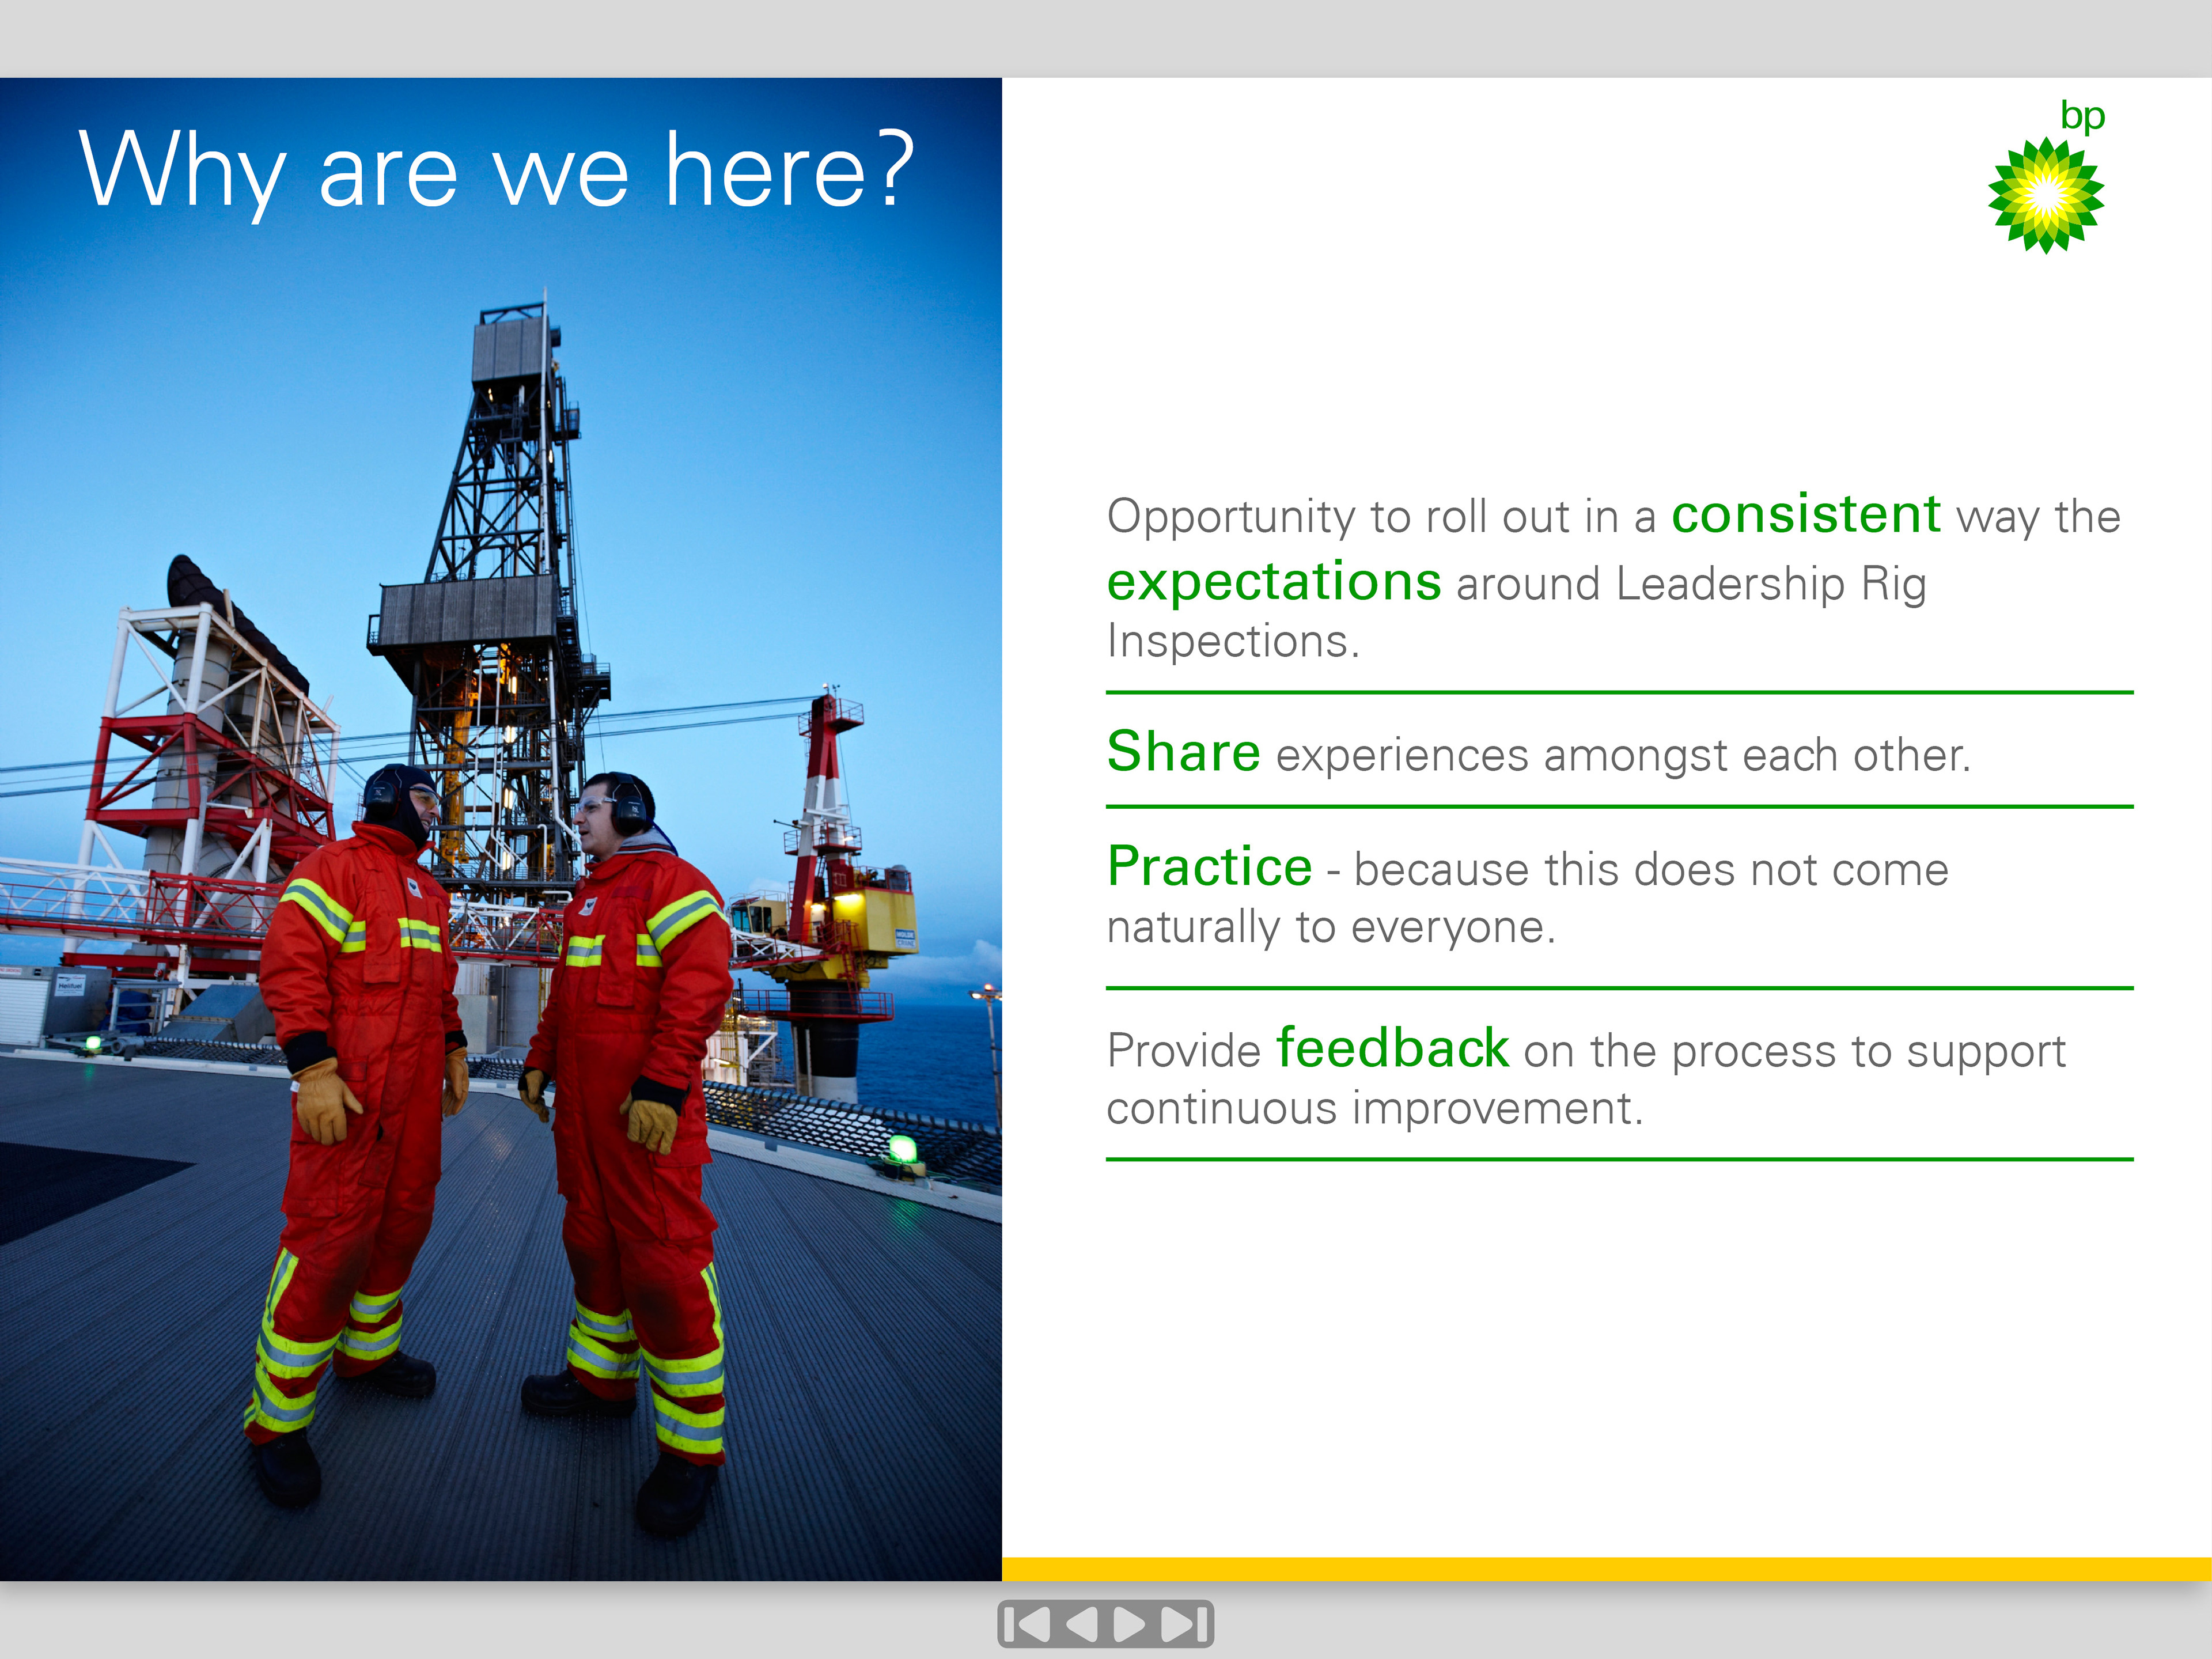
Task: Click the text 'continuous improvement.'
Action: [x=1375, y=1109]
